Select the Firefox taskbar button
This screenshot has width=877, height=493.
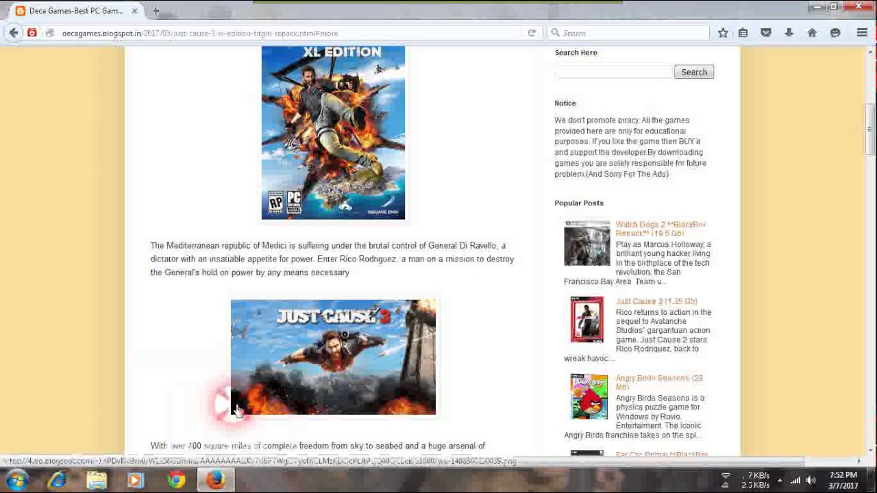pyautogui.click(x=216, y=480)
